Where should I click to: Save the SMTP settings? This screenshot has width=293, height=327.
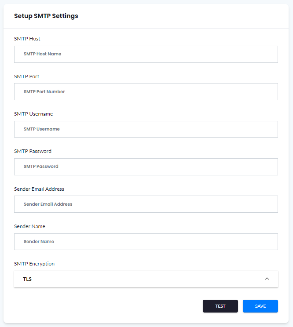tap(260, 306)
